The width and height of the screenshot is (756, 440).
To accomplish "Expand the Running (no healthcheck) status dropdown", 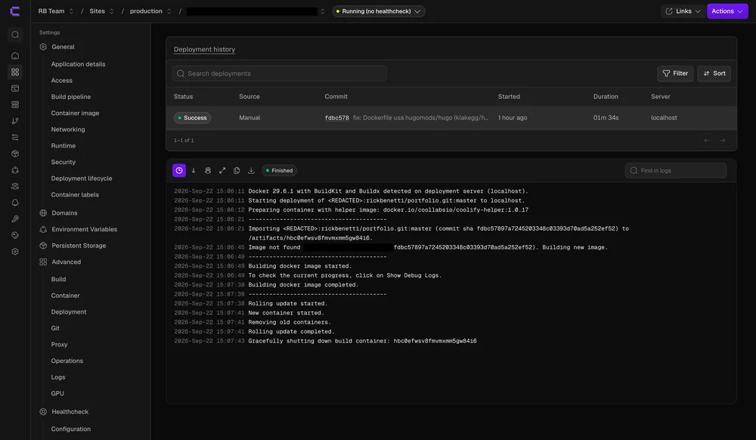I will (x=379, y=11).
